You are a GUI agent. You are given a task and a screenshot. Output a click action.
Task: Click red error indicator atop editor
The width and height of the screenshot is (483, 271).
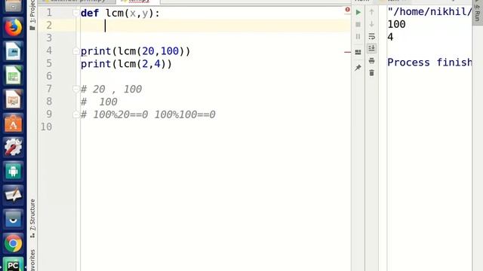(347, 10)
